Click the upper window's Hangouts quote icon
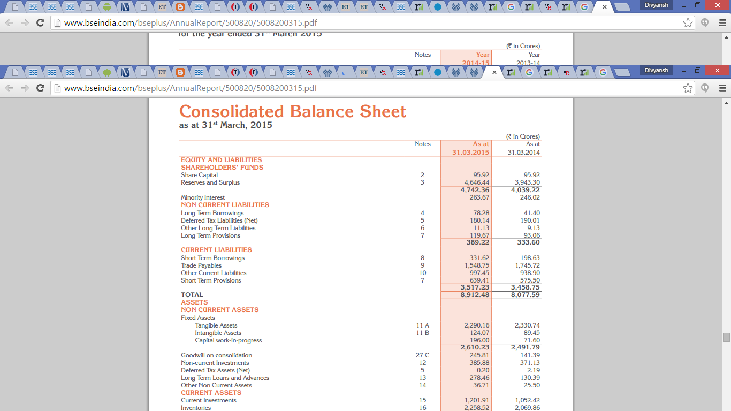This screenshot has width=731, height=411. pyautogui.click(x=705, y=23)
